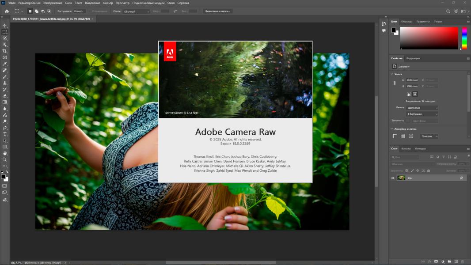Click the hue spectrum slider in Color panel
The height and width of the screenshot is (265, 471).
[x=464, y=38]
